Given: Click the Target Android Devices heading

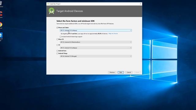Looking at the screenshot, I should 70,11.
